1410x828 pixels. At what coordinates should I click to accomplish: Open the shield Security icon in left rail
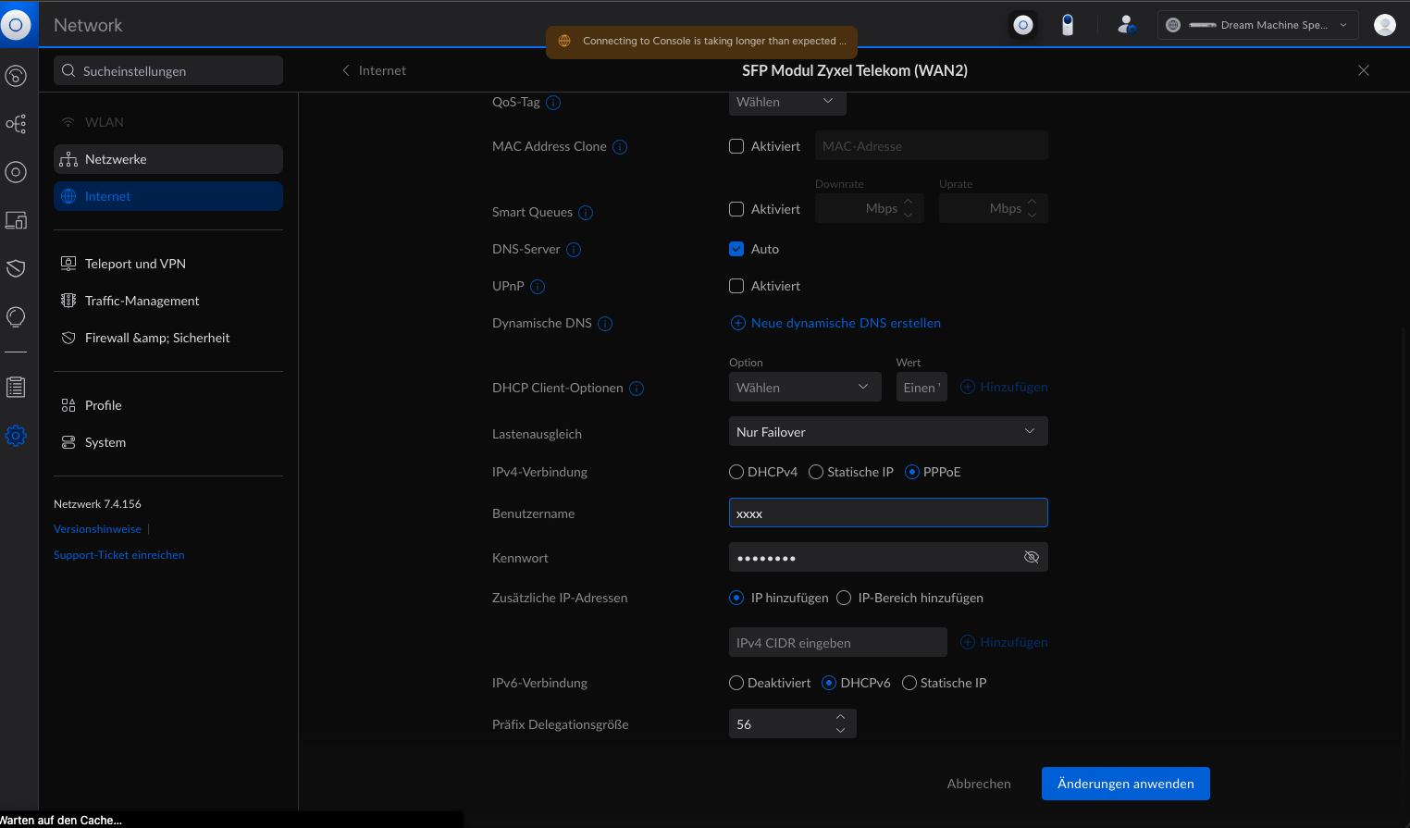(x=16, y=268)
